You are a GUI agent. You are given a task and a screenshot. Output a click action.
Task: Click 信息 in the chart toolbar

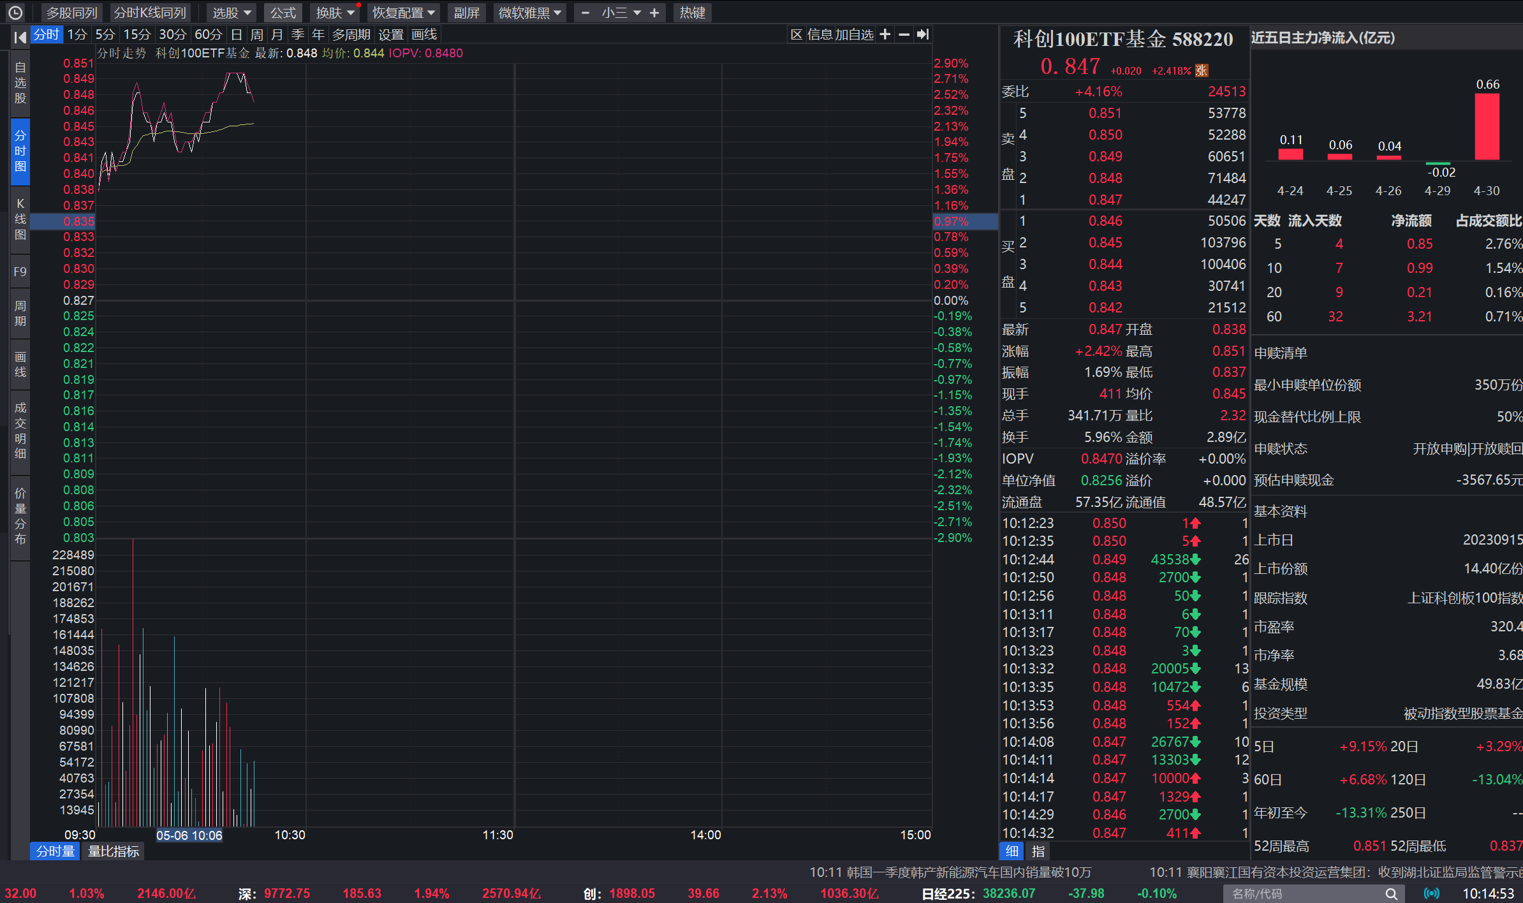point(820,34)
